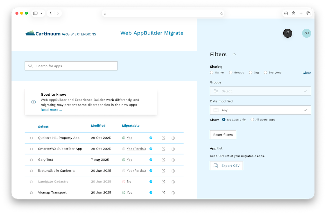Sort apps by the Modified column
This screenshot has height=214, width=326.
pos(97,125)
